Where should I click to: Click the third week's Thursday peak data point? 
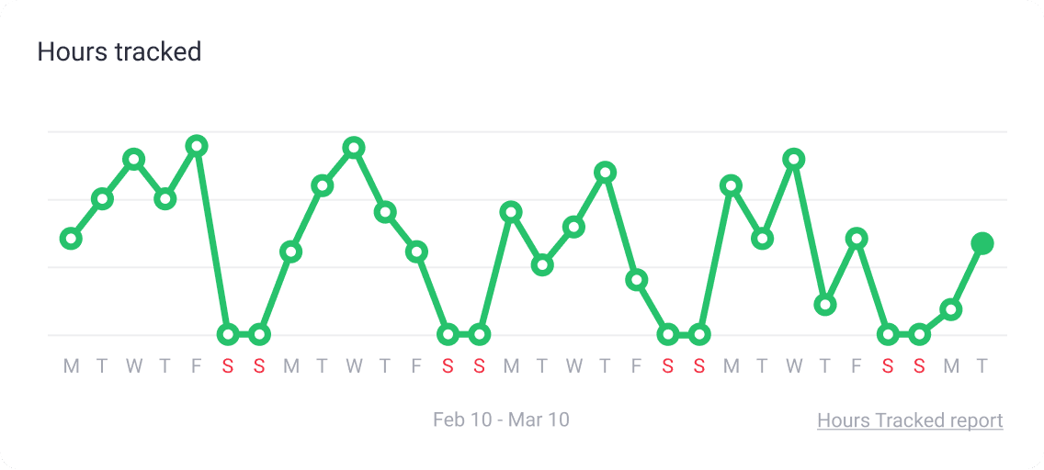605,173
